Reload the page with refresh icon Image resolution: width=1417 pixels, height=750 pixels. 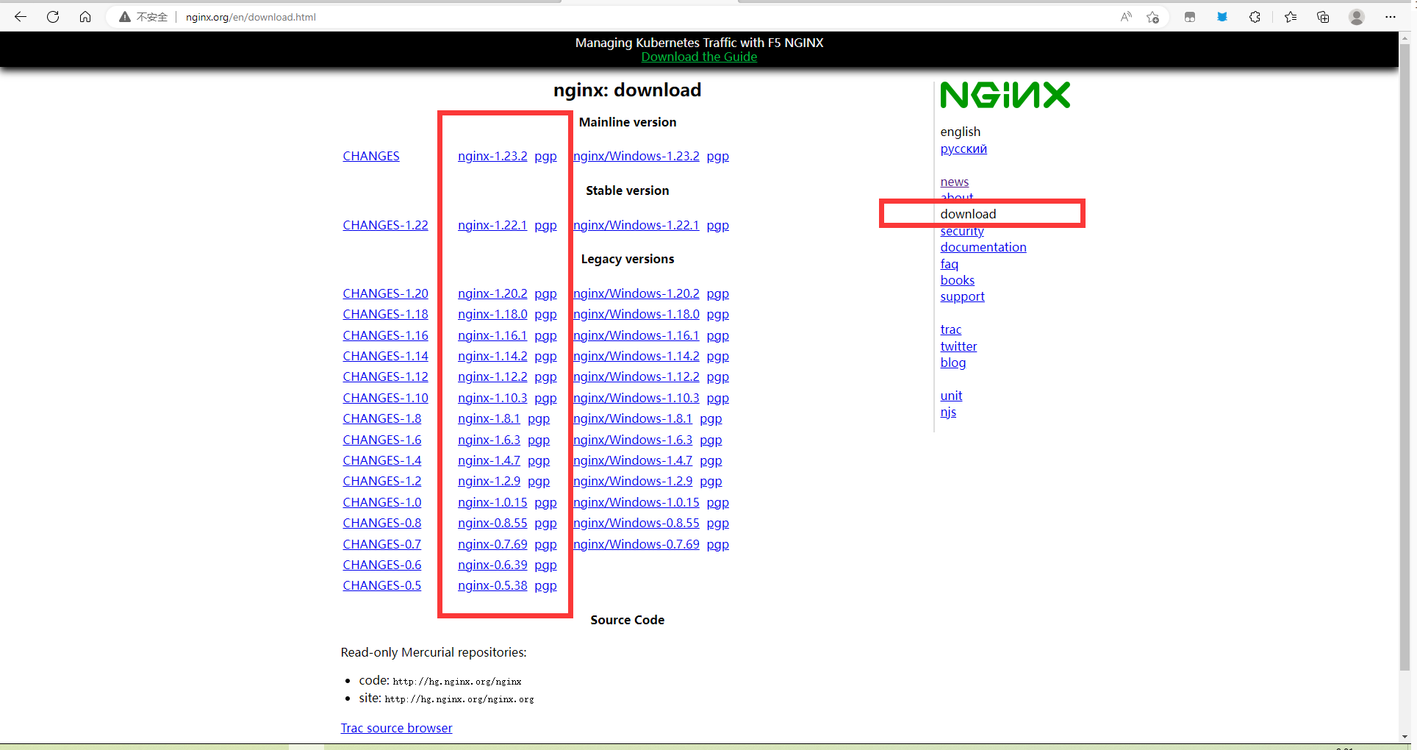point(53,16)
